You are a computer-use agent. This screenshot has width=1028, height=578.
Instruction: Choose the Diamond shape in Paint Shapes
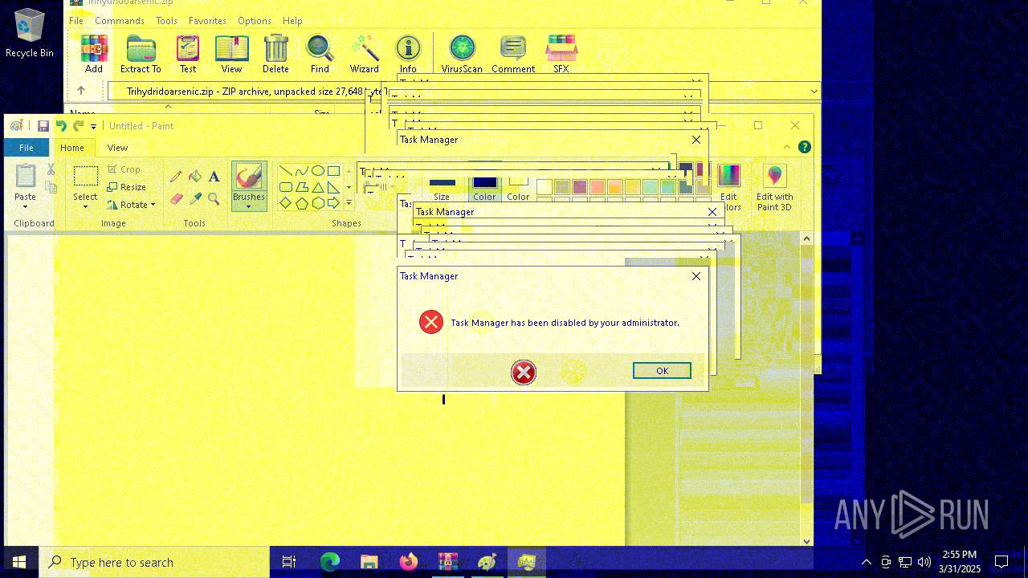[x=286, y=203]
